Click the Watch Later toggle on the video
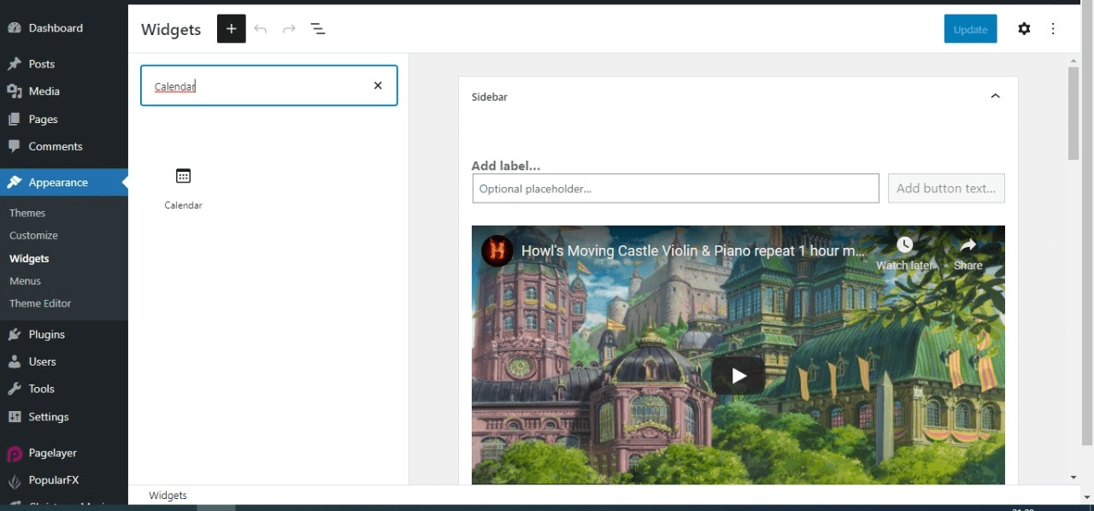The image size is (1094, 511). tap(904, 244)
